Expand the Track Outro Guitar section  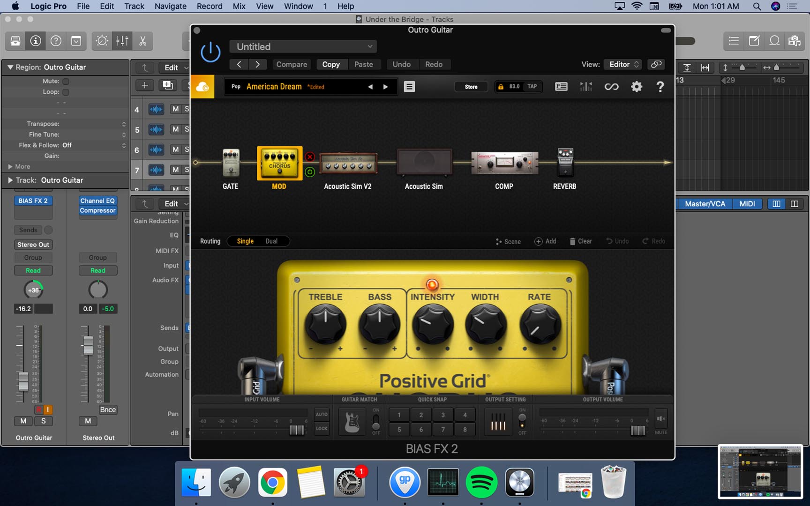[x=10, y=180]
